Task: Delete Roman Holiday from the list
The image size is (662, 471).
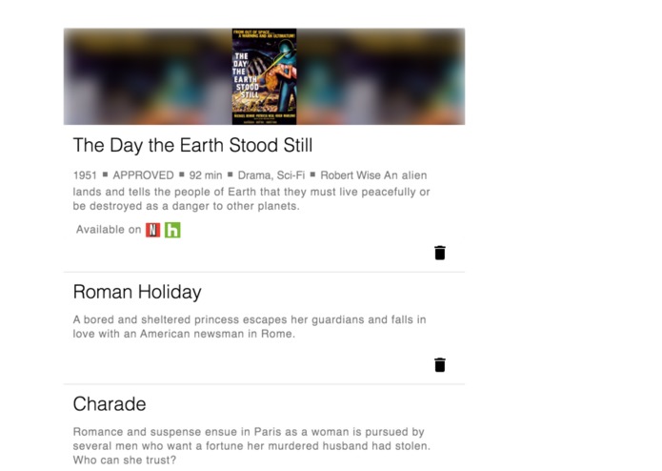Action: click(440, 365)
